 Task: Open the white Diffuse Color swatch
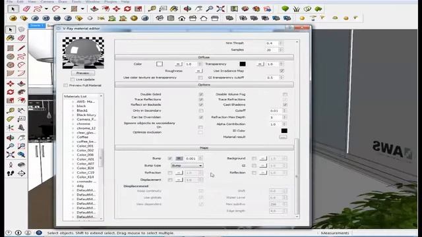pyautogui.click(x=160, y=64)
